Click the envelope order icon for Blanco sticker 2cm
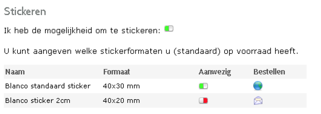Viewport: 321px width, 114px height. pyautogui.click(x=258, y=101)
